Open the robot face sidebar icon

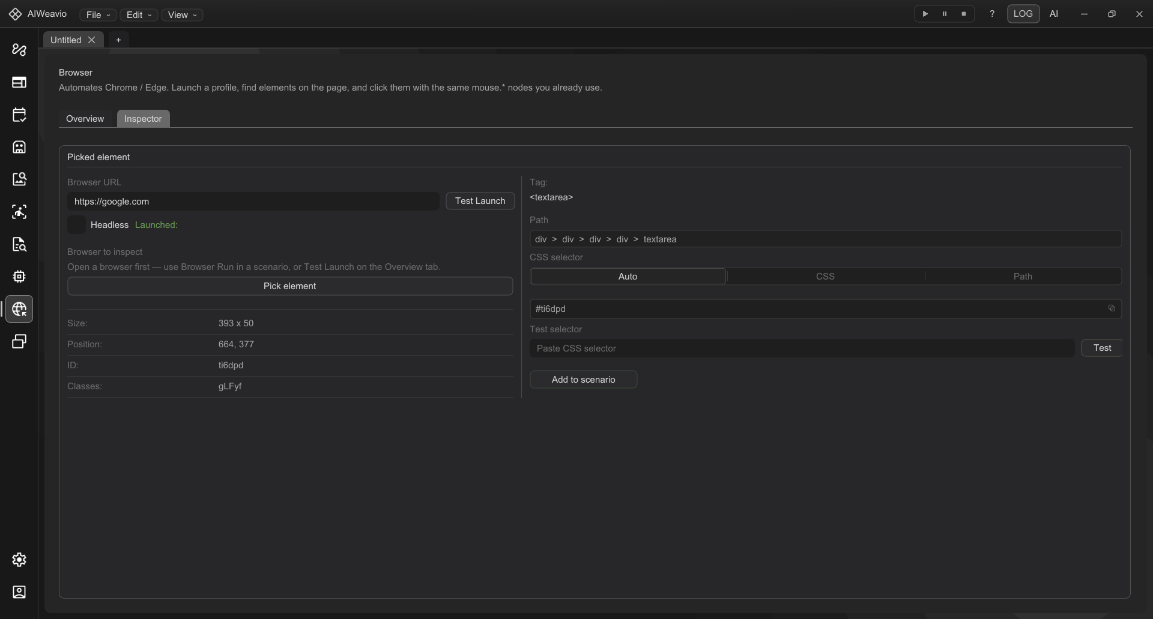click(19, 147)
